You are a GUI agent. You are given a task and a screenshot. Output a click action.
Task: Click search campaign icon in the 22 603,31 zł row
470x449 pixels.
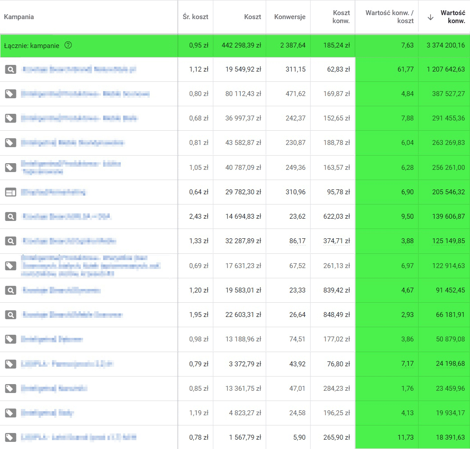pos(11,315)
